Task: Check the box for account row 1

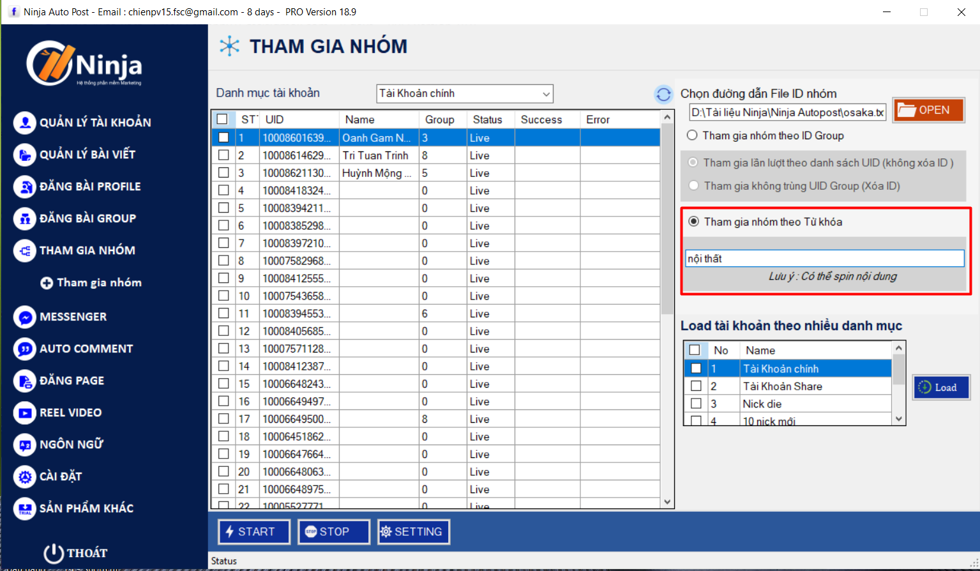Action: pos(223,137)
